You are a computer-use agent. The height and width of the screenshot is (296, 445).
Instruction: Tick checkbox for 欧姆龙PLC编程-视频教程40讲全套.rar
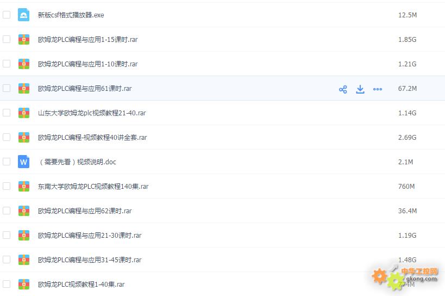pyautogui.click(x=7, y=137)
